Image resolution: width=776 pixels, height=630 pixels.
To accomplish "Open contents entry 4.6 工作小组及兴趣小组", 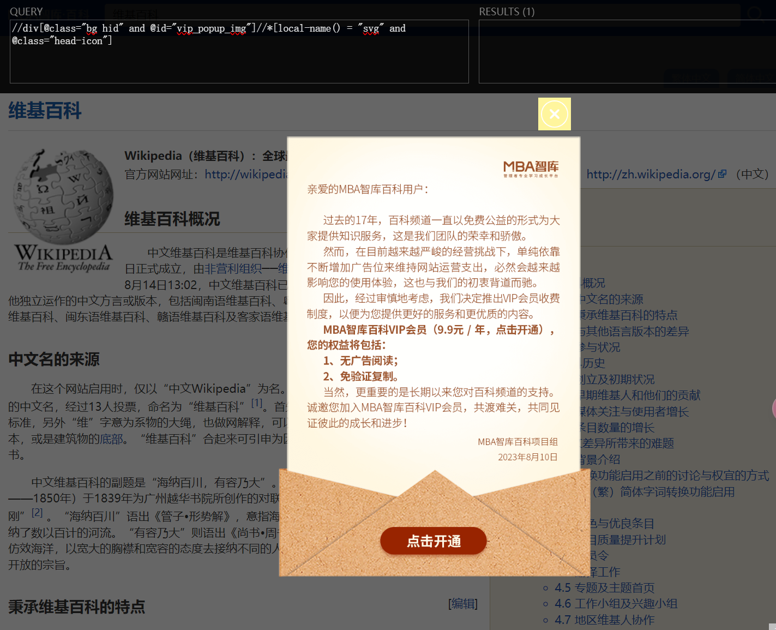I will 616,604.
